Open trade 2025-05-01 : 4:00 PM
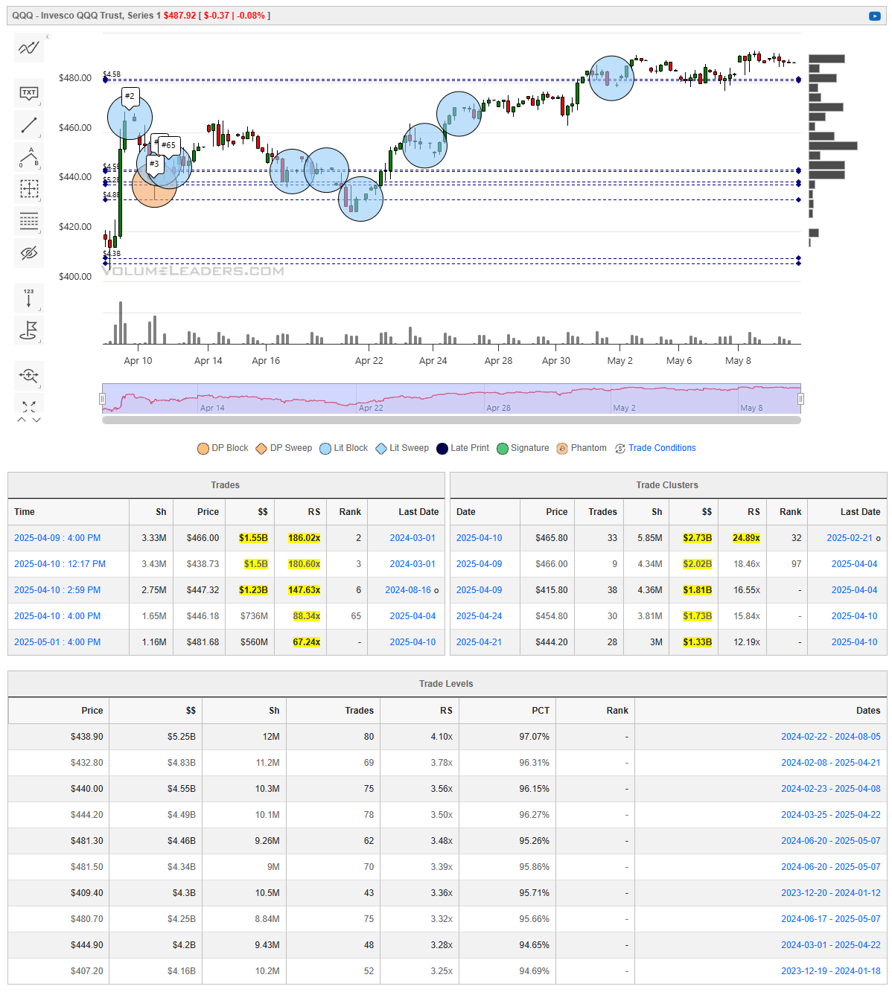The height and width of the screenshot is (992, 892). click(x=57, y=642)
